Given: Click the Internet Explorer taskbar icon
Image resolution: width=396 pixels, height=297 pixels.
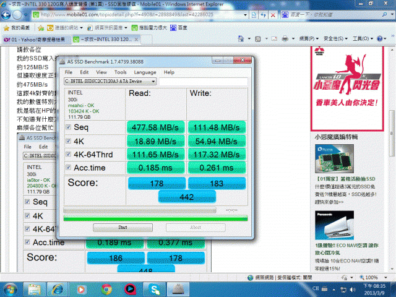Looking at the screenshot, I should (58, 290).
